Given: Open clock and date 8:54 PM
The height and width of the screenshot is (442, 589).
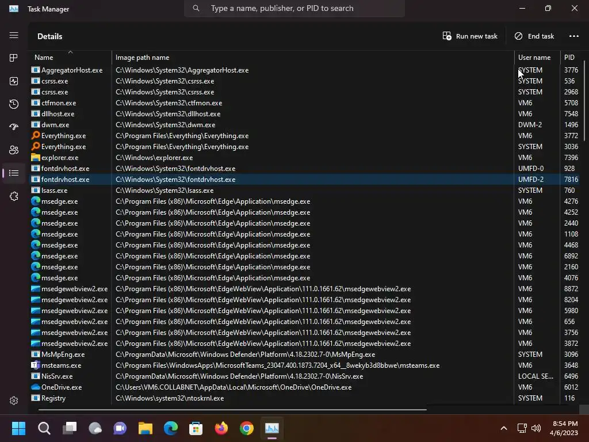Looking at the screenshot, I should [x=564, y=428].
